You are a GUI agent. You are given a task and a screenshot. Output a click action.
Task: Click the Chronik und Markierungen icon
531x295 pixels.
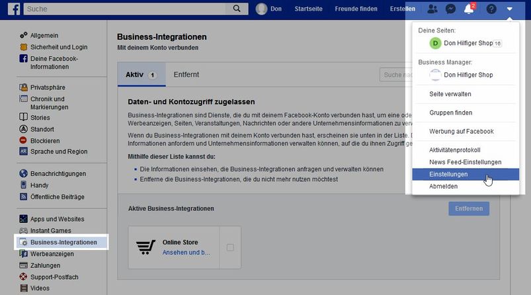click(23, 99)
